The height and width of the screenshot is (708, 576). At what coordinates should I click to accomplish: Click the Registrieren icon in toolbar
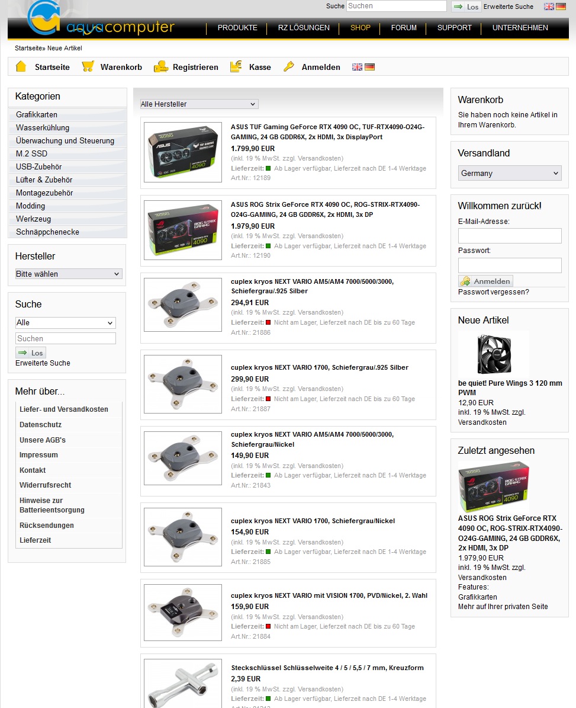[x=160, y=67]
